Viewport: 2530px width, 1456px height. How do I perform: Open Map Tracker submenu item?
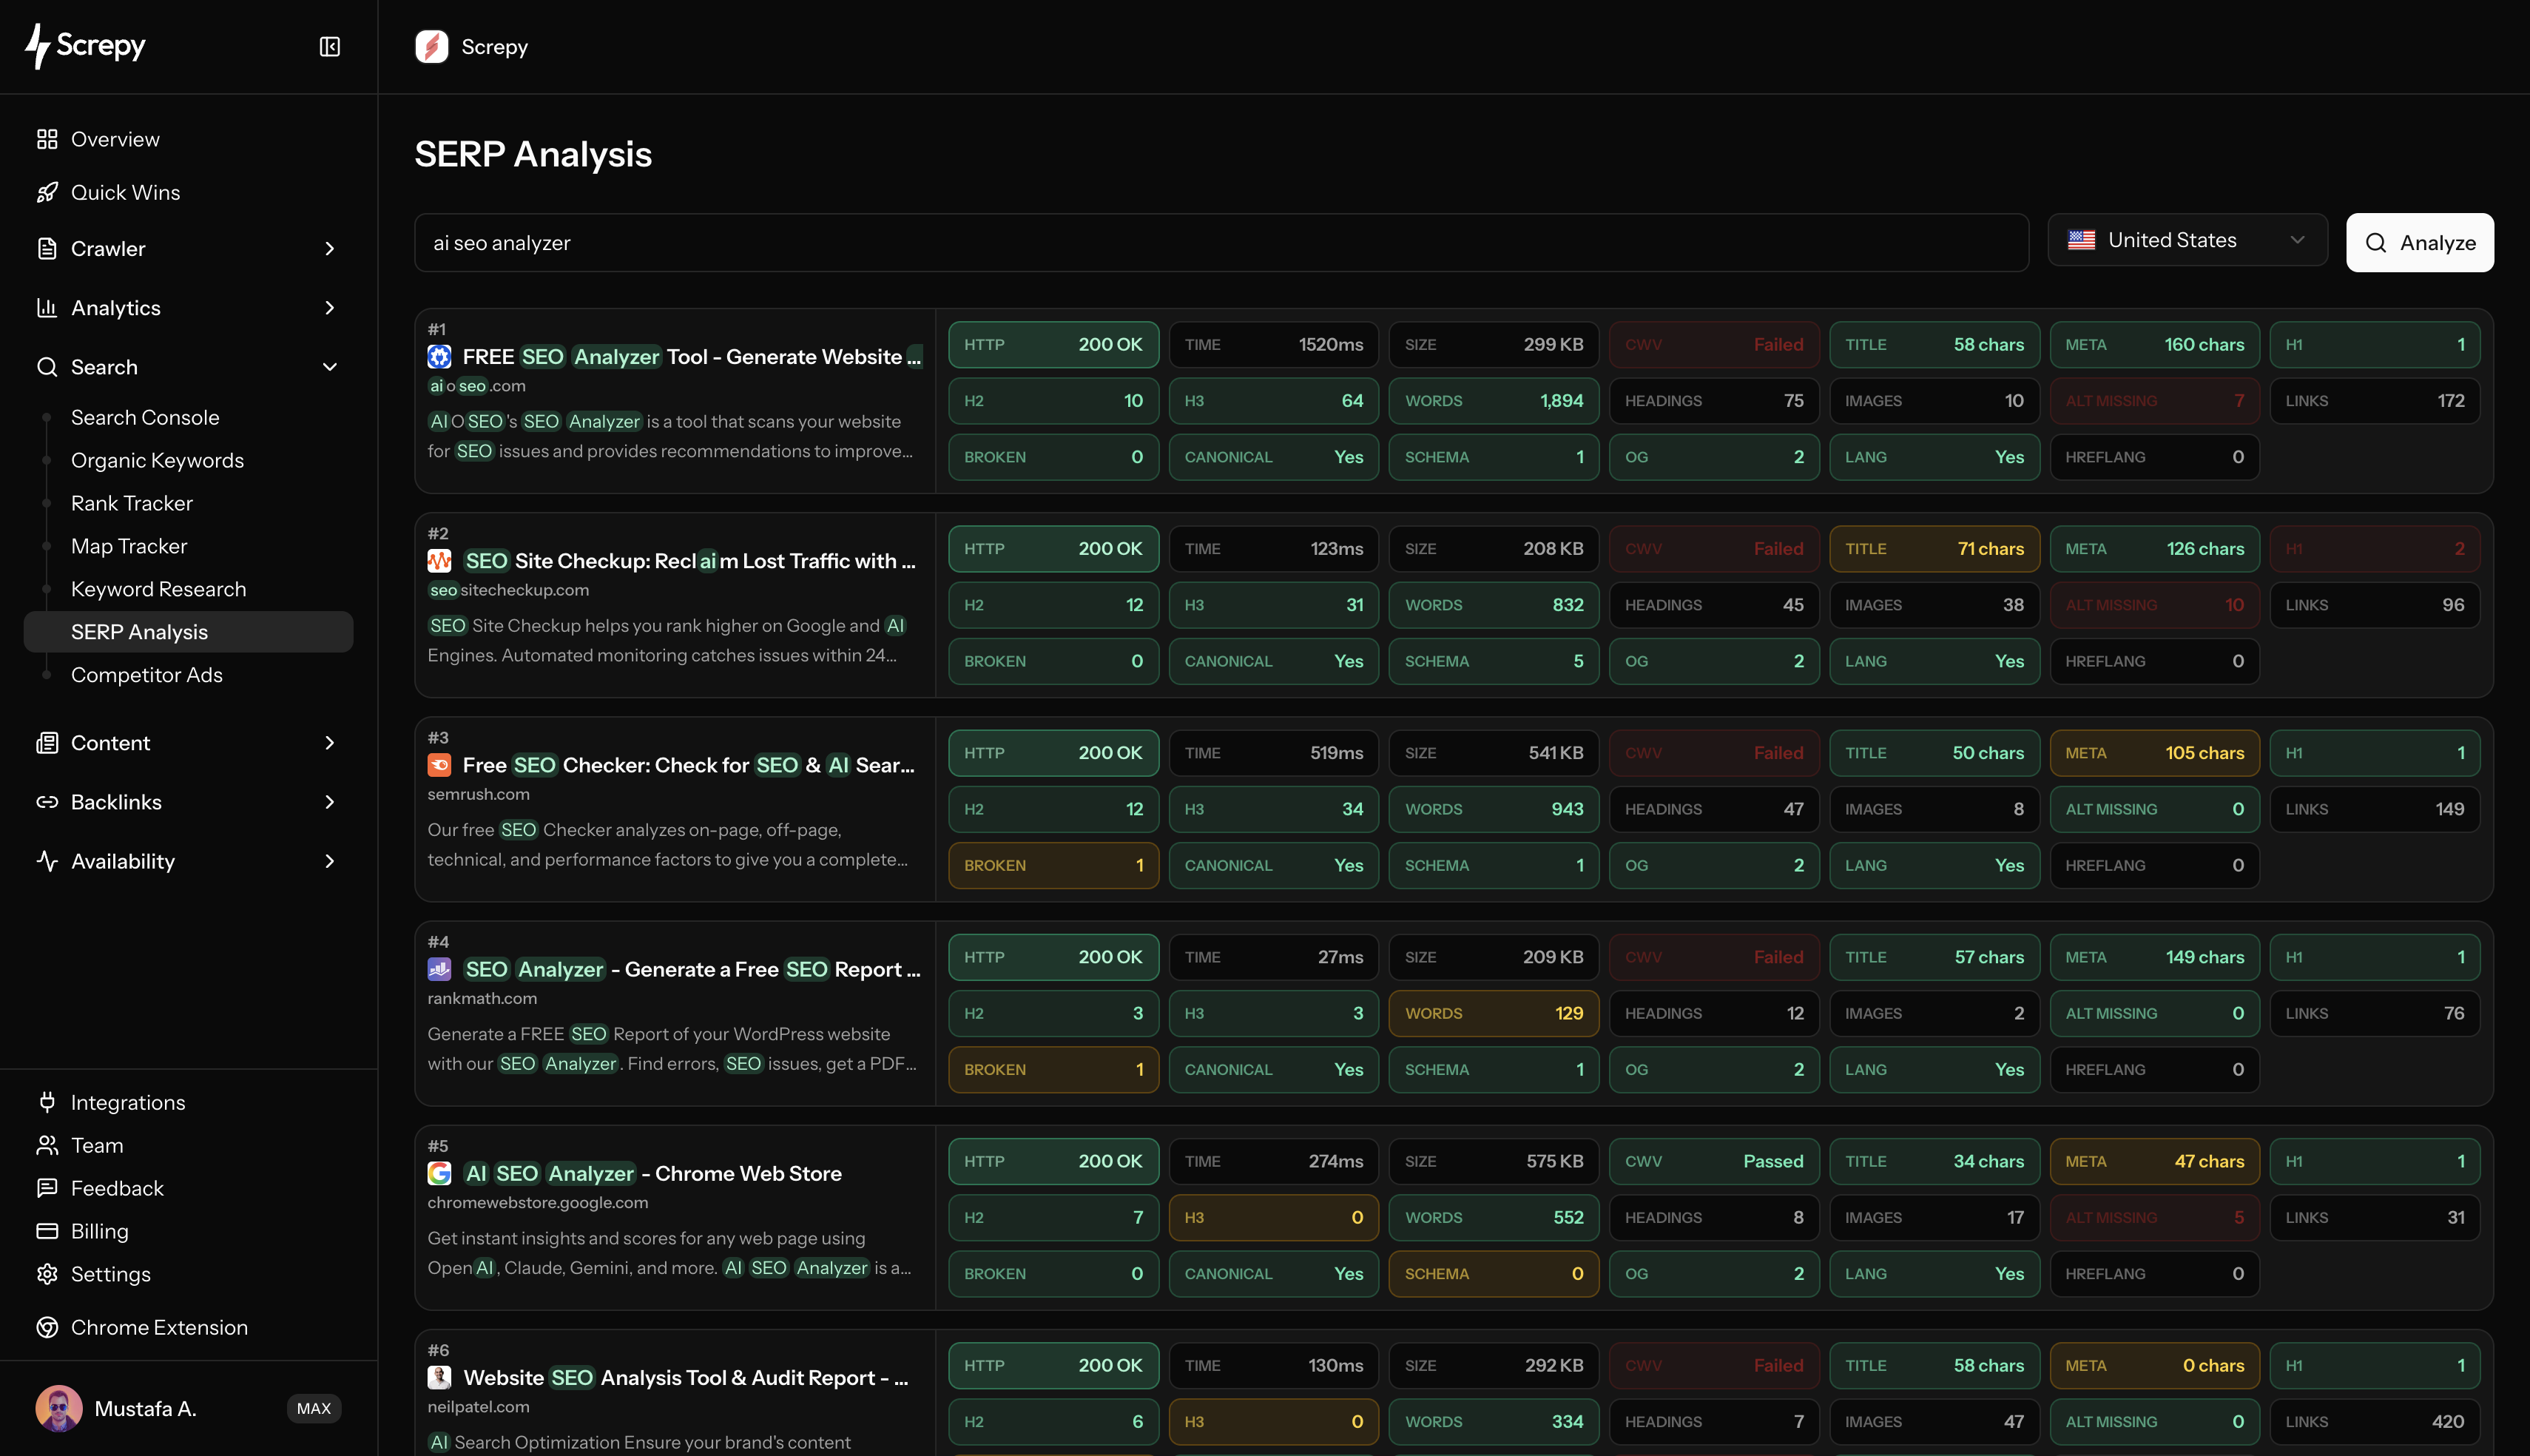tap(129, 546)
